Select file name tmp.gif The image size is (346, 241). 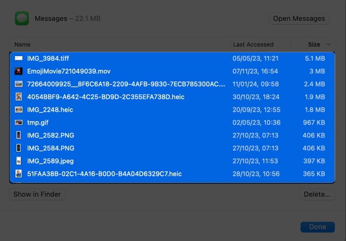coord(38,122)
